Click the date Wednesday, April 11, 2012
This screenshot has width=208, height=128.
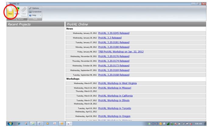click(x=86, y=112)
